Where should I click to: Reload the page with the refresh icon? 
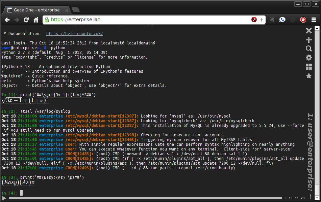point(26,20)
